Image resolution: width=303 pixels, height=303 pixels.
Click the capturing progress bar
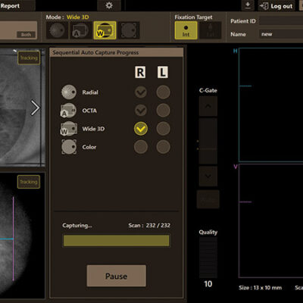coord(116,241)
